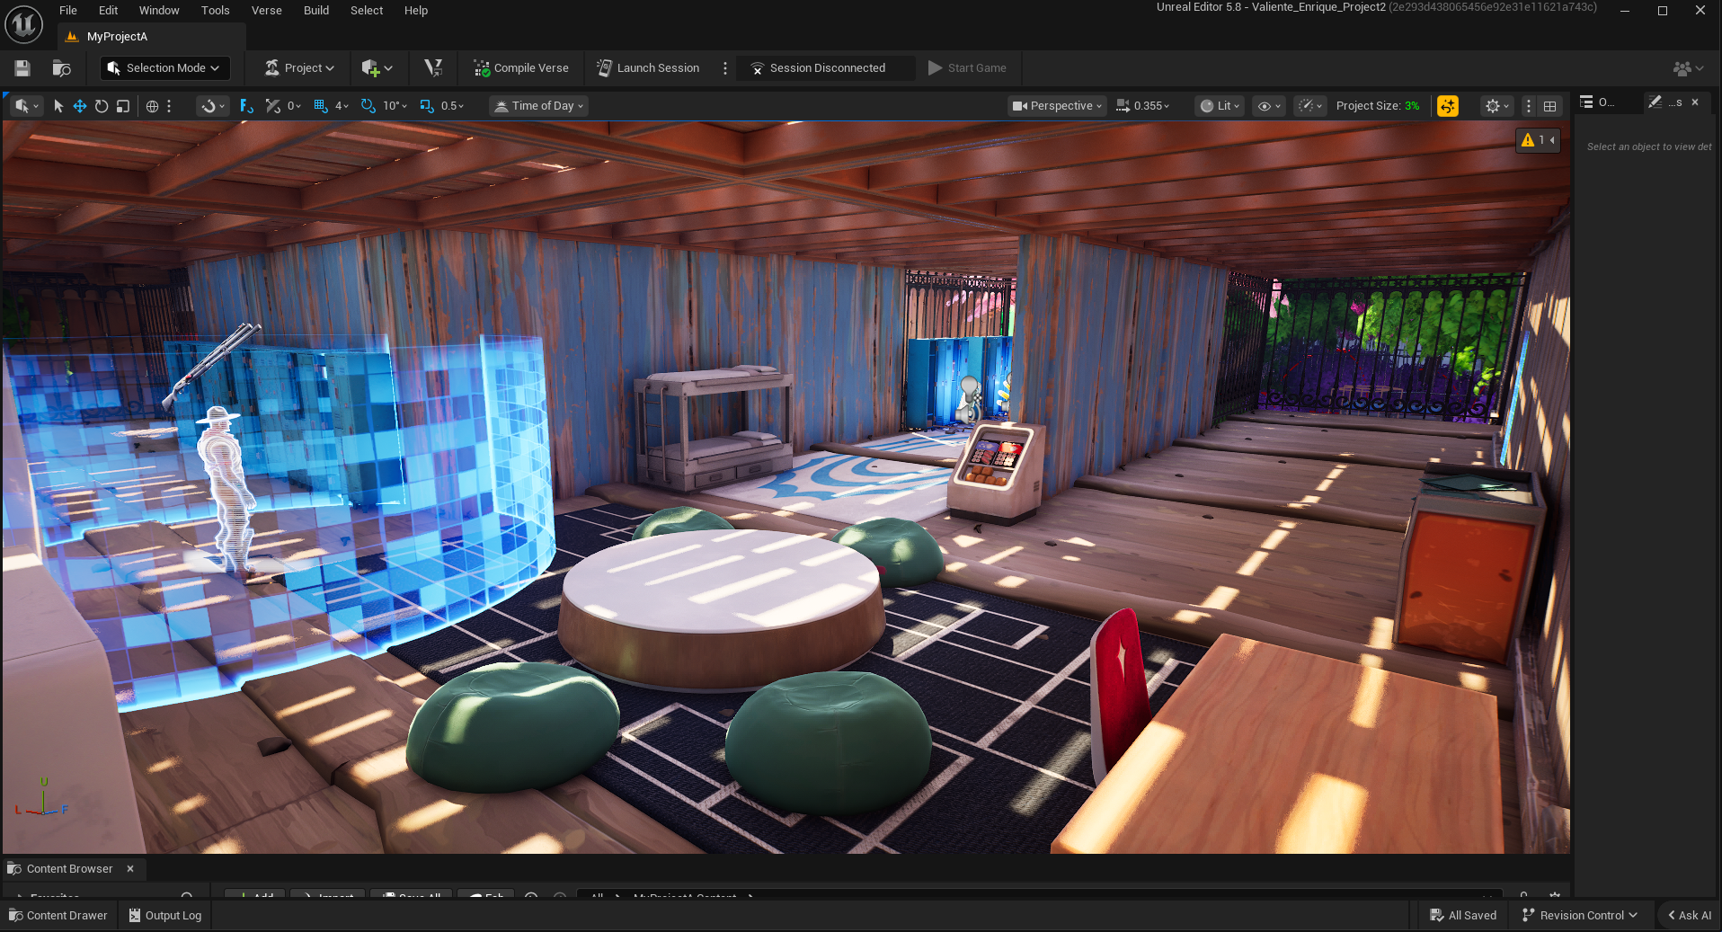This screenshot has height=932, width=1722.
Task: Activate the Scale tool
Action: click(x=123, y=106)
